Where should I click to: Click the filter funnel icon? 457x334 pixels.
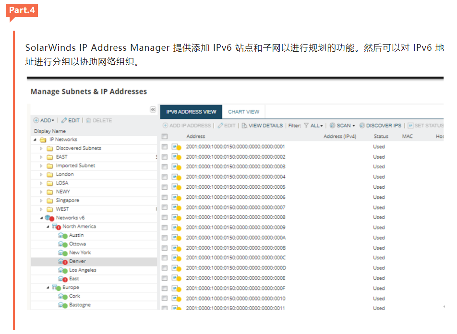(306, 126)
